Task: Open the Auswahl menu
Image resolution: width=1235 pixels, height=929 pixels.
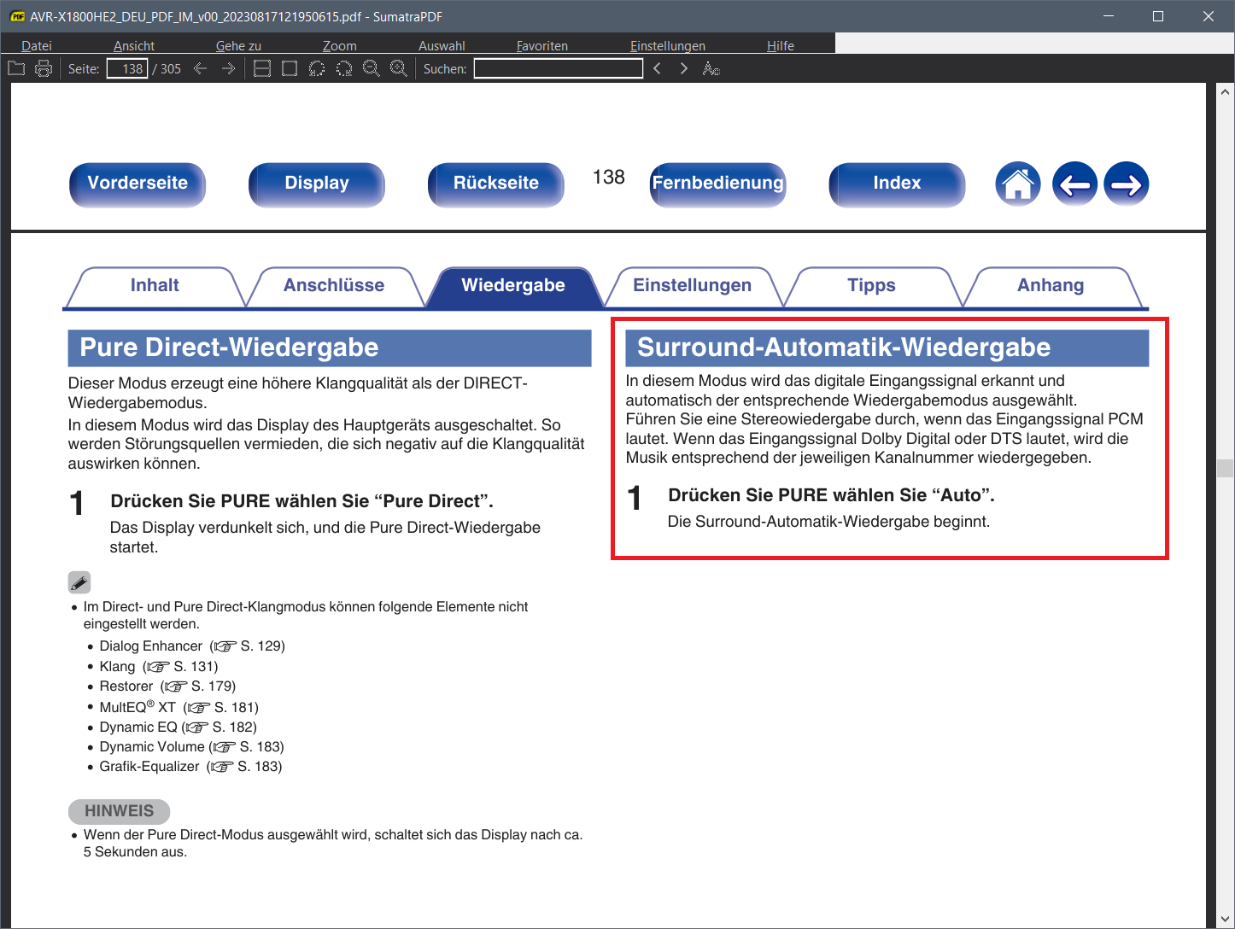Action: (442, 45)
